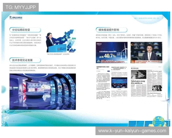The height and width of the screenshot is (138, 172).
Task: Open the blue exhibition hall photo
Action: 42,92
